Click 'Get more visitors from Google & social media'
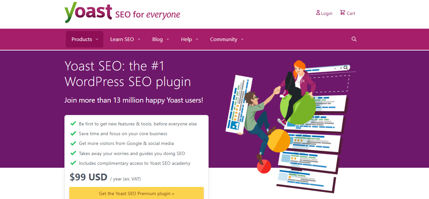The width and height of the screenshot is (429, 199). [126, 143]
